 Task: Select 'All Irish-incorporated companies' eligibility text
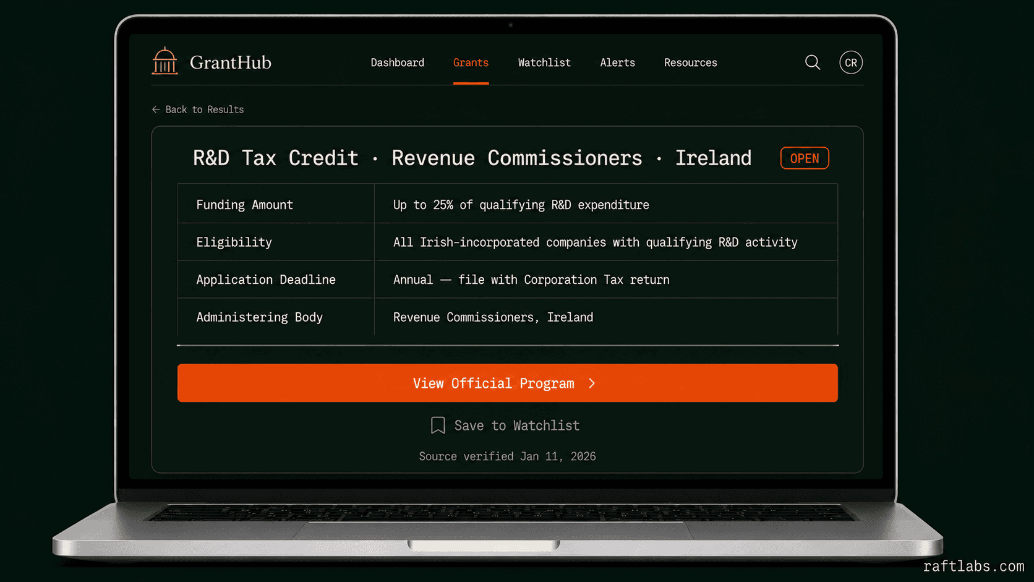tap(596, 242)
